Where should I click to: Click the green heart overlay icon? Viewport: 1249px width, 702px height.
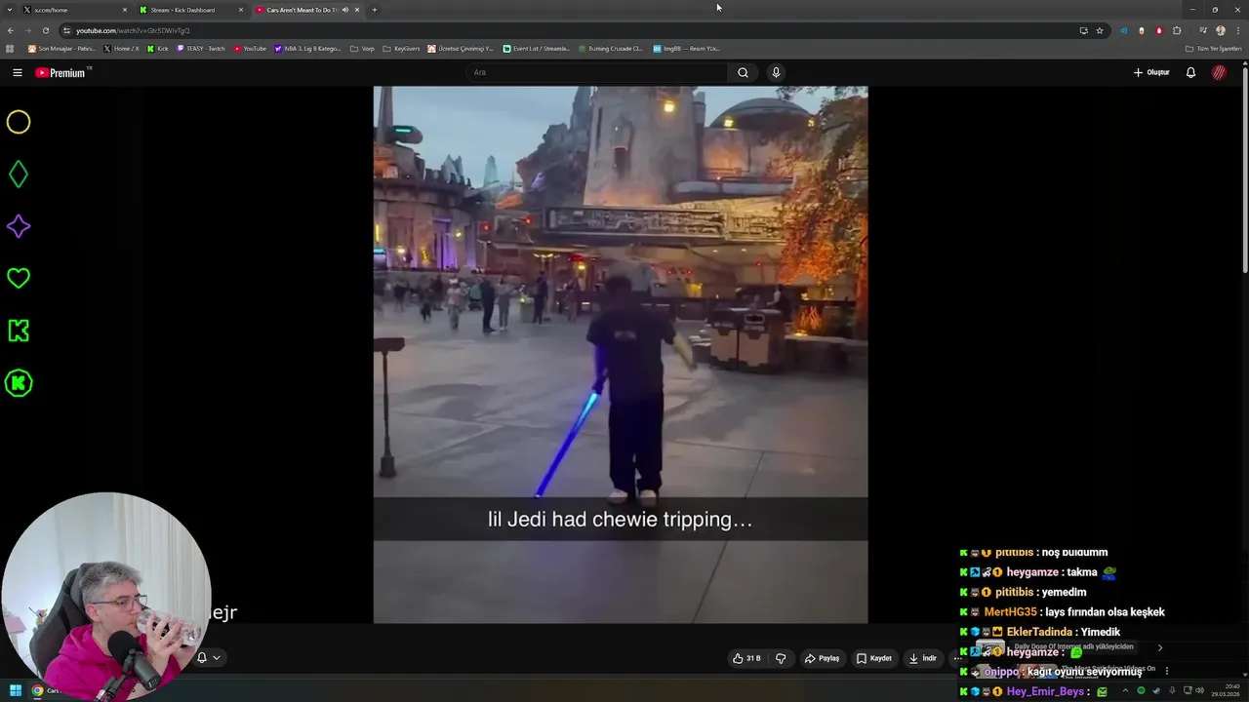[19, 278]
